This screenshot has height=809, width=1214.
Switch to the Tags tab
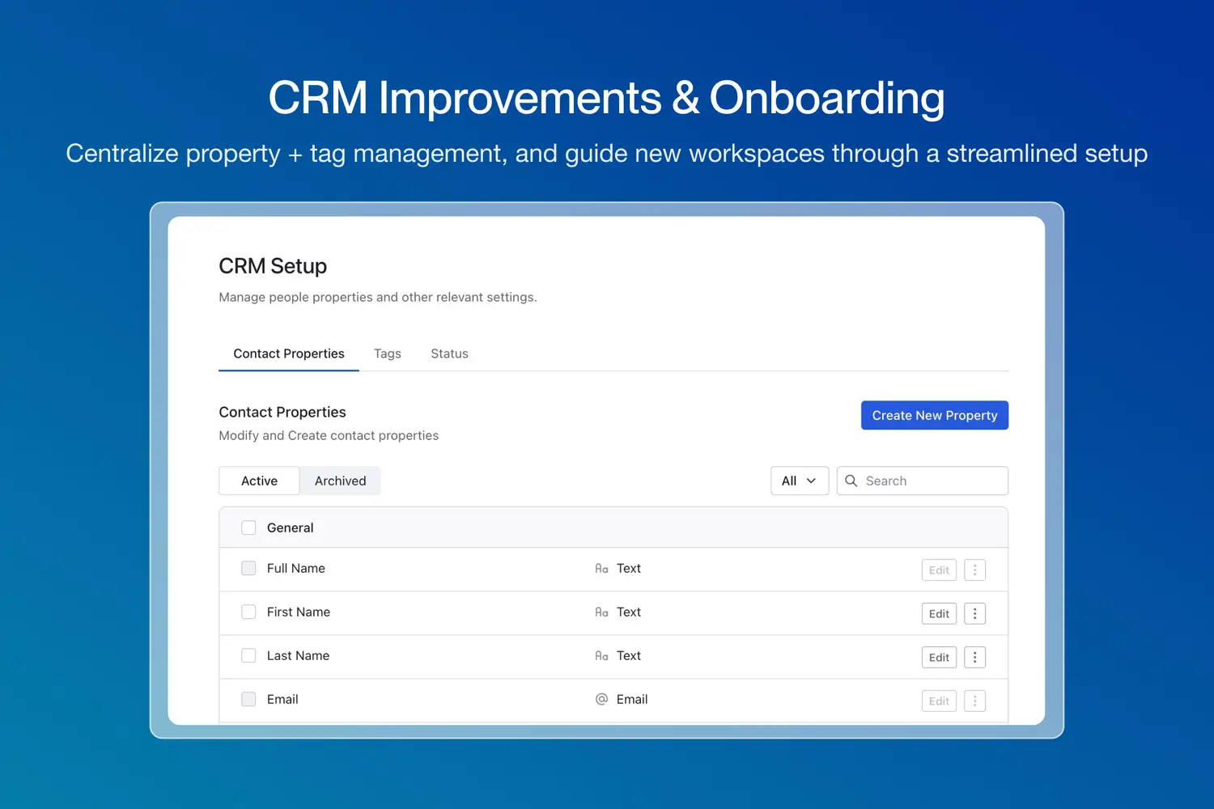click(x=387, y=354)
